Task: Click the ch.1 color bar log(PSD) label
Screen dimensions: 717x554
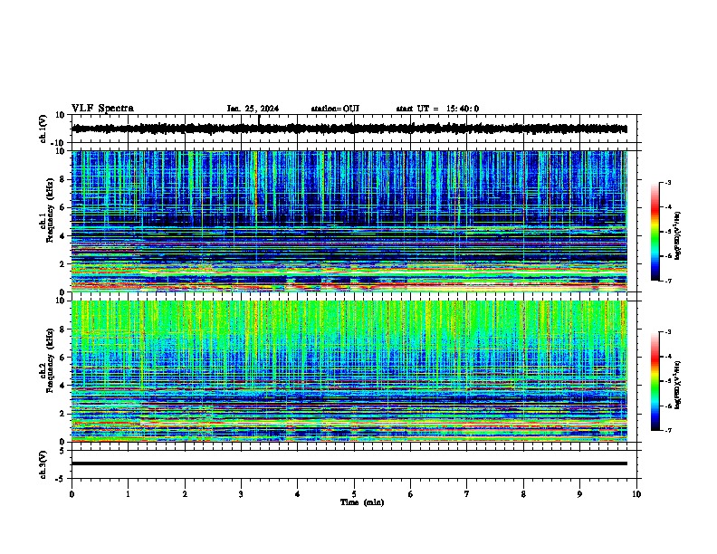Action: (x=677, y=235)
